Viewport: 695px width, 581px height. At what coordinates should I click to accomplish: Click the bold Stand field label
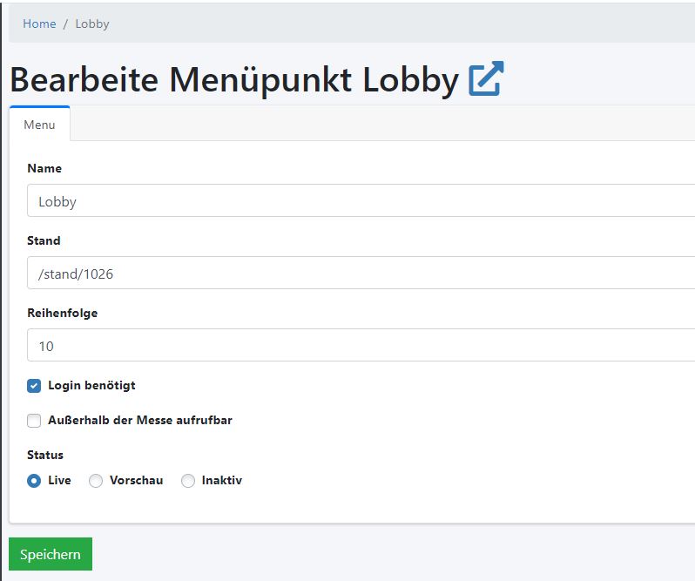click(44, 240)
